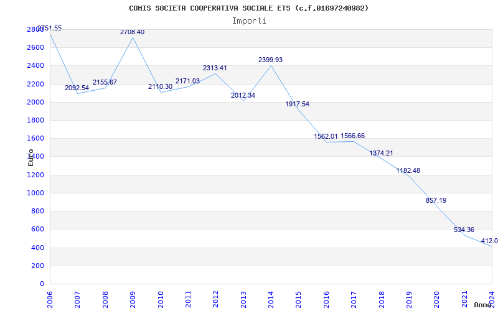498x311 pixels.
Task: Click the 534.36 value label
Action: click(x=464, y=230)
